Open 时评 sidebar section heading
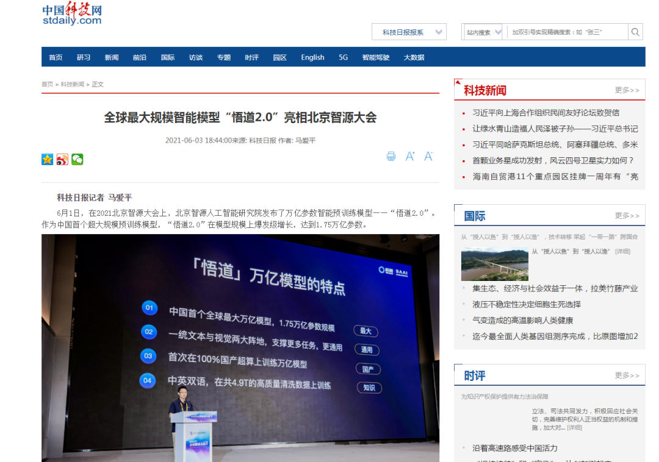Viewport: 659px width, 462px height. point(475,375)
